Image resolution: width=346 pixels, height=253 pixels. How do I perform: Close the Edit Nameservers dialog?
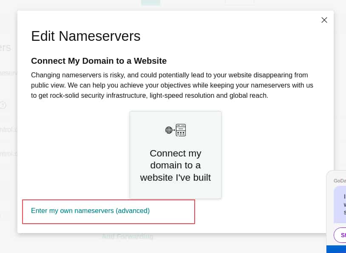pos(324,20)
